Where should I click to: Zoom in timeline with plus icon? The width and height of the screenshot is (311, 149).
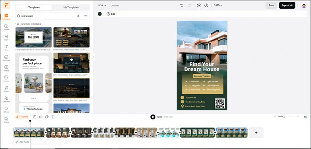coord(298,117)
